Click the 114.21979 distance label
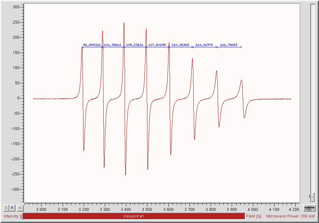 coord(204,45)
